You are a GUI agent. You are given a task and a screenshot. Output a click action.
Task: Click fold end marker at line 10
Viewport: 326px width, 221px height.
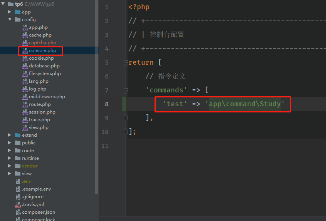tap(126, 131)
